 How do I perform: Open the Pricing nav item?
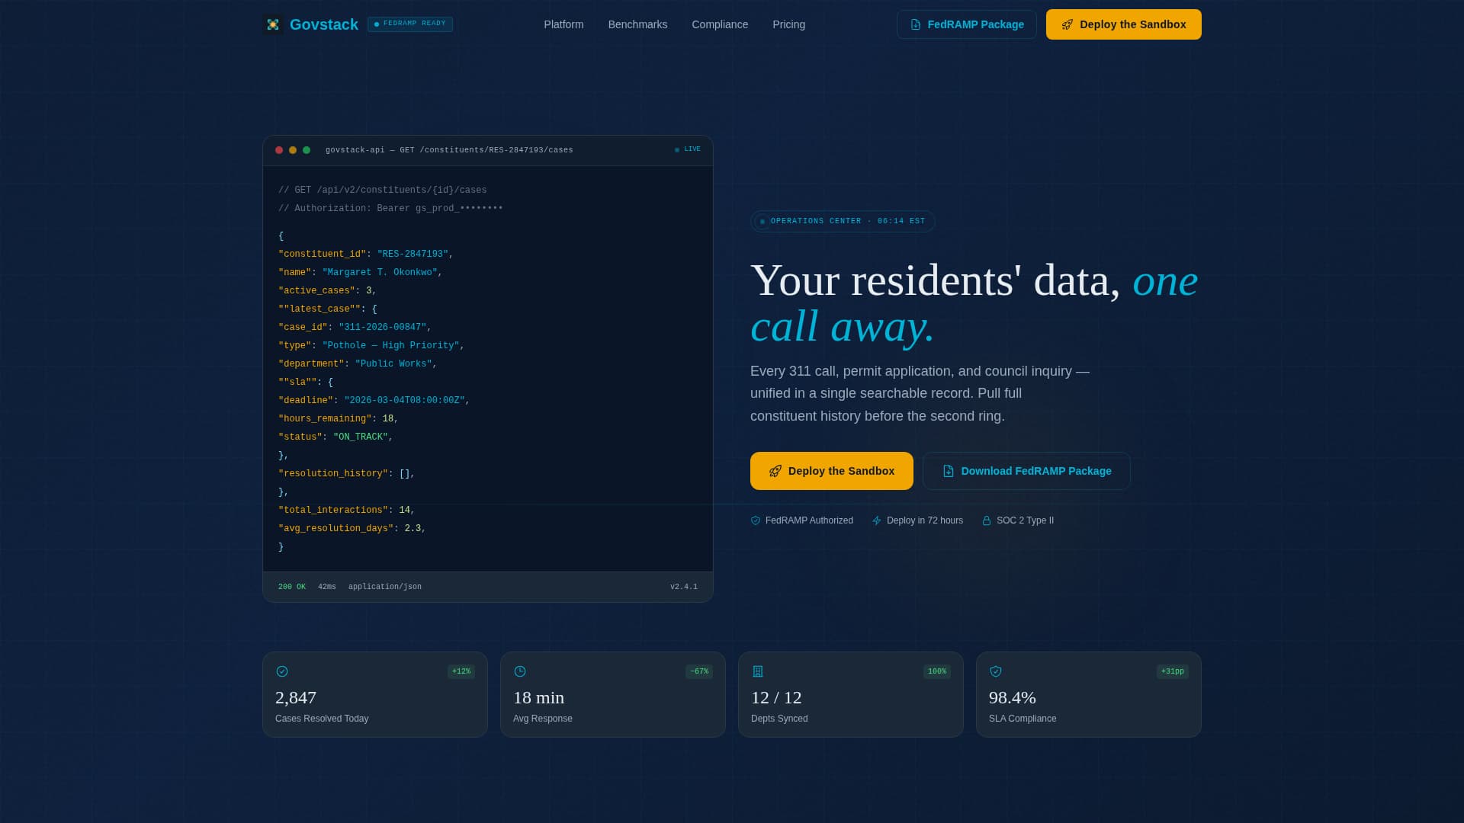(x=788, y=24)
